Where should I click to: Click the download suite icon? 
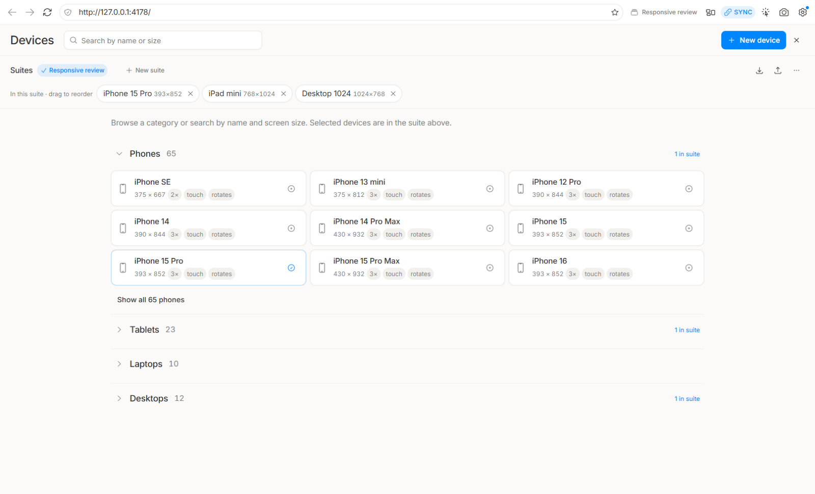pyautogui.click(x=759, y=70)
